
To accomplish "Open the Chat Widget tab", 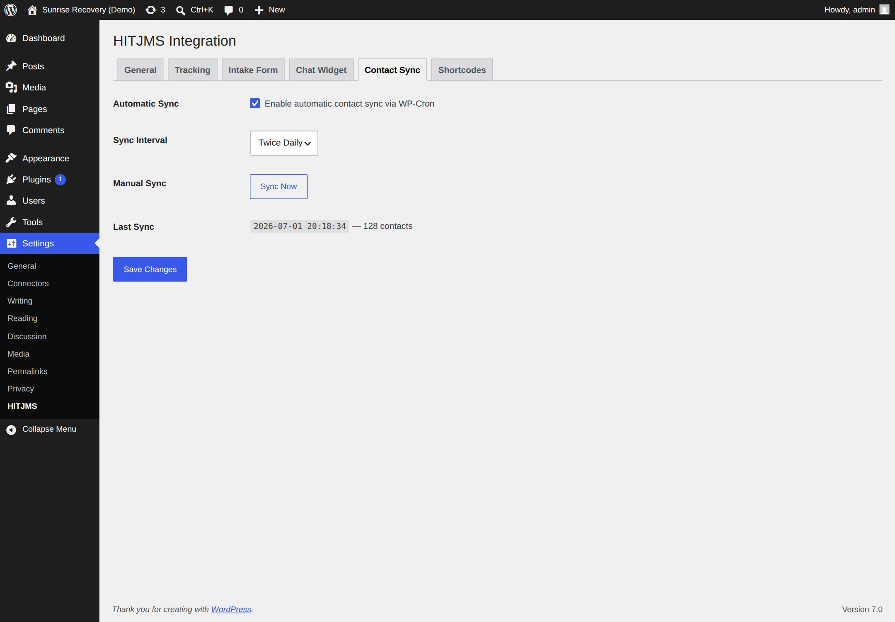I will coord(321,70).
